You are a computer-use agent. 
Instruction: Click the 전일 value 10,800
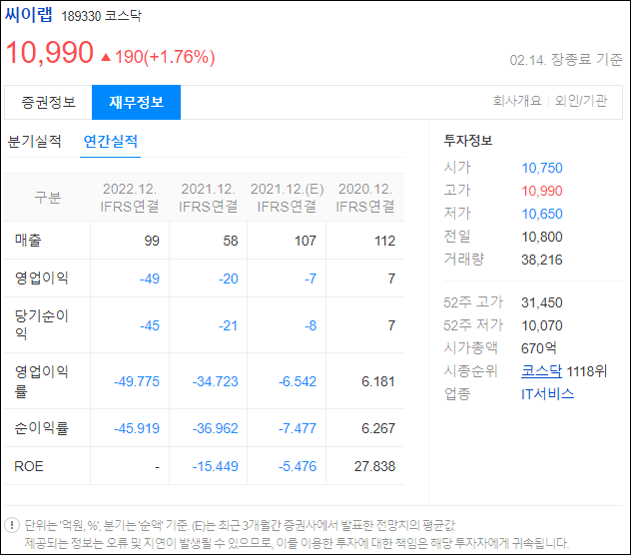coord(542,237)
